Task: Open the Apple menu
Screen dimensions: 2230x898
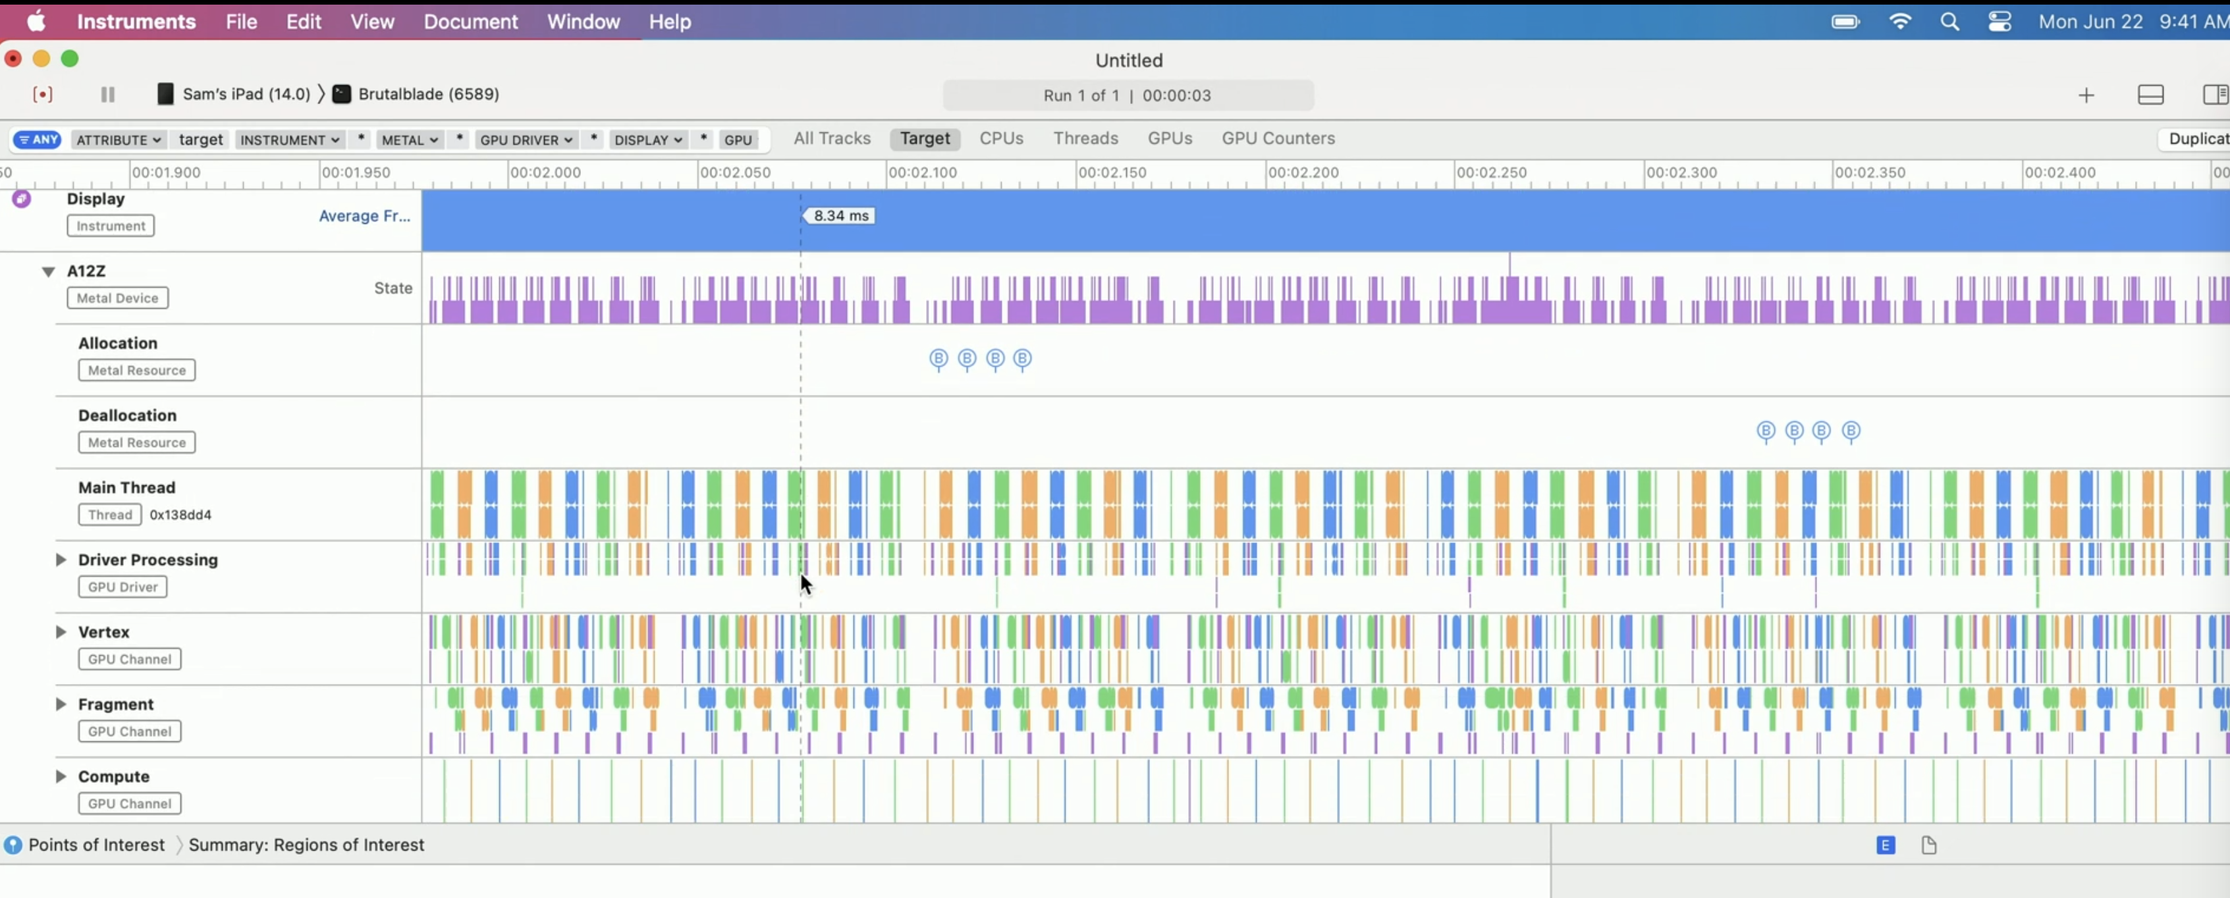Action: click(36, 22)
